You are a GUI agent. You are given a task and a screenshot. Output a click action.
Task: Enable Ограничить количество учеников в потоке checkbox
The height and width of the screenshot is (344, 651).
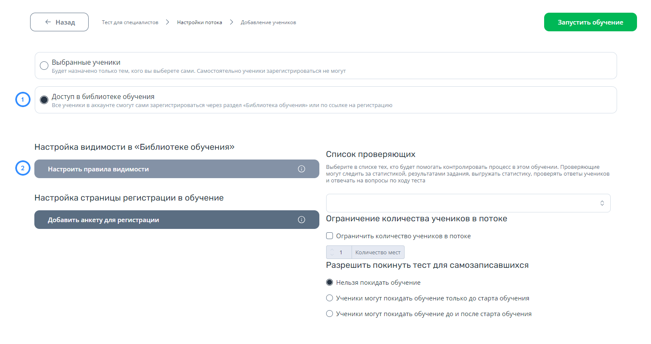(330, 236)
